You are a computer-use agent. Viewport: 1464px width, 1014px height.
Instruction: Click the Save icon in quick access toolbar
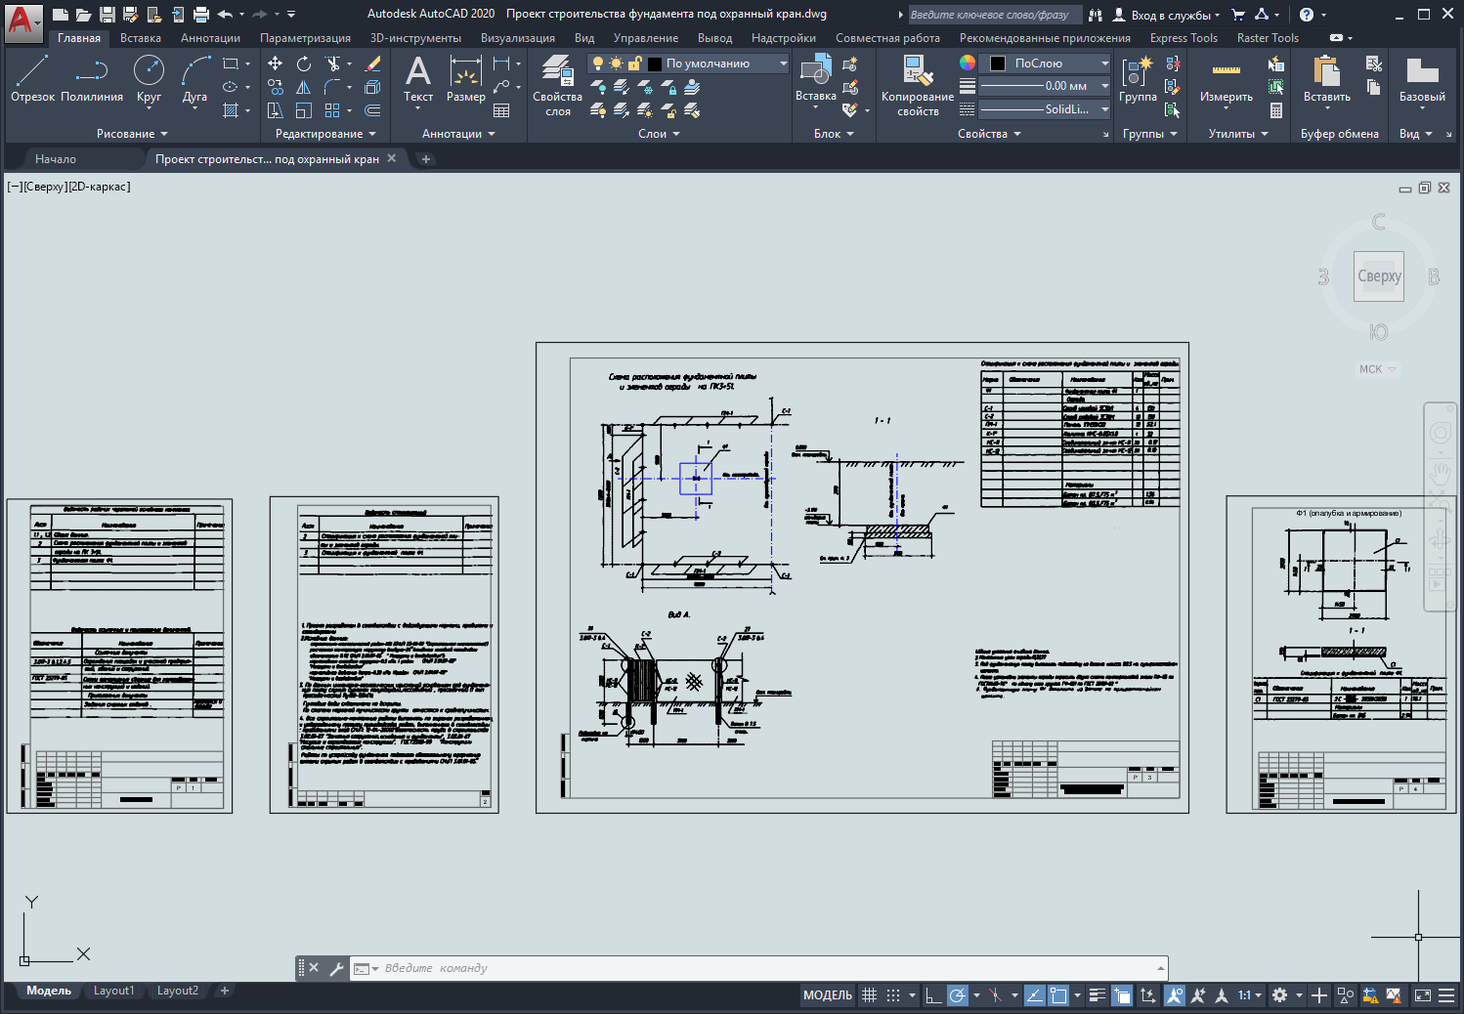(108, 15)
